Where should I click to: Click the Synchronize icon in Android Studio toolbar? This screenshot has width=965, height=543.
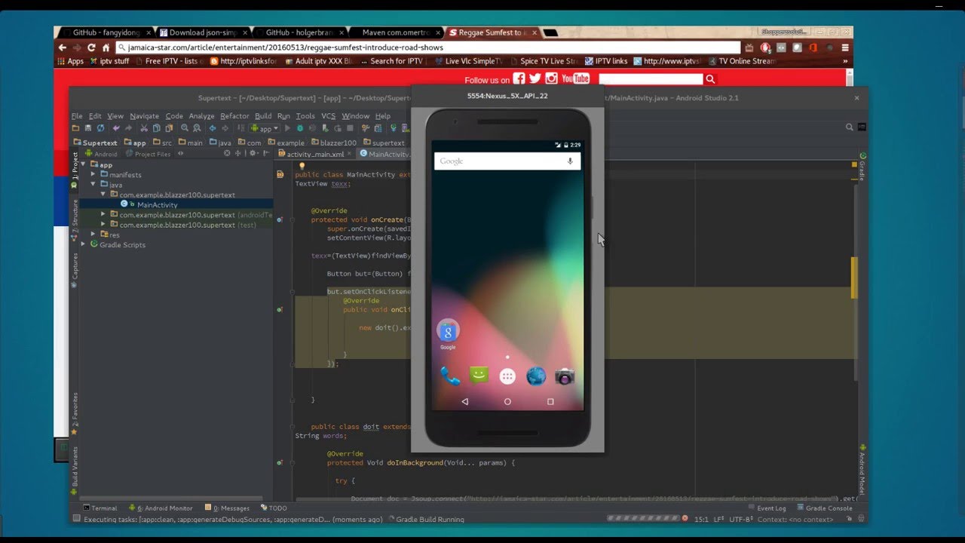[100, 128]
